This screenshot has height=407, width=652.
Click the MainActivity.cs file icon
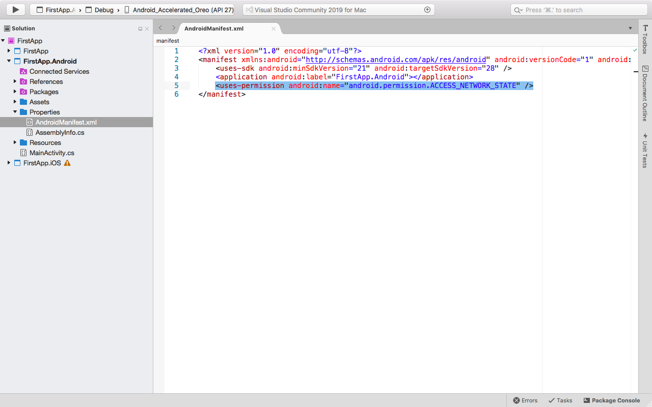(23, 153)
